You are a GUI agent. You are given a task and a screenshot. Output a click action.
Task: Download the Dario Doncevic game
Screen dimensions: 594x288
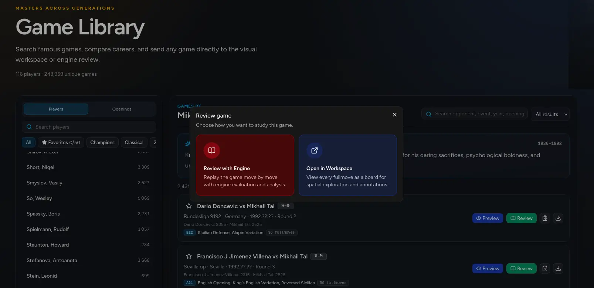[x=558, y=218]
